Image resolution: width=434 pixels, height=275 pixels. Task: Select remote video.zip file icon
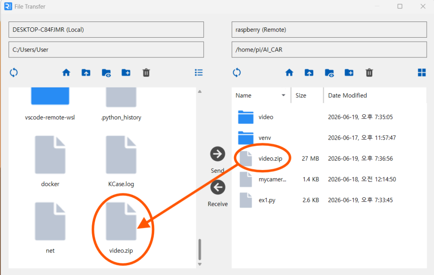click(x=246, y=159)
